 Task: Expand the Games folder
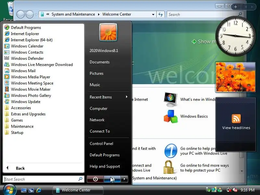point(14,120)
